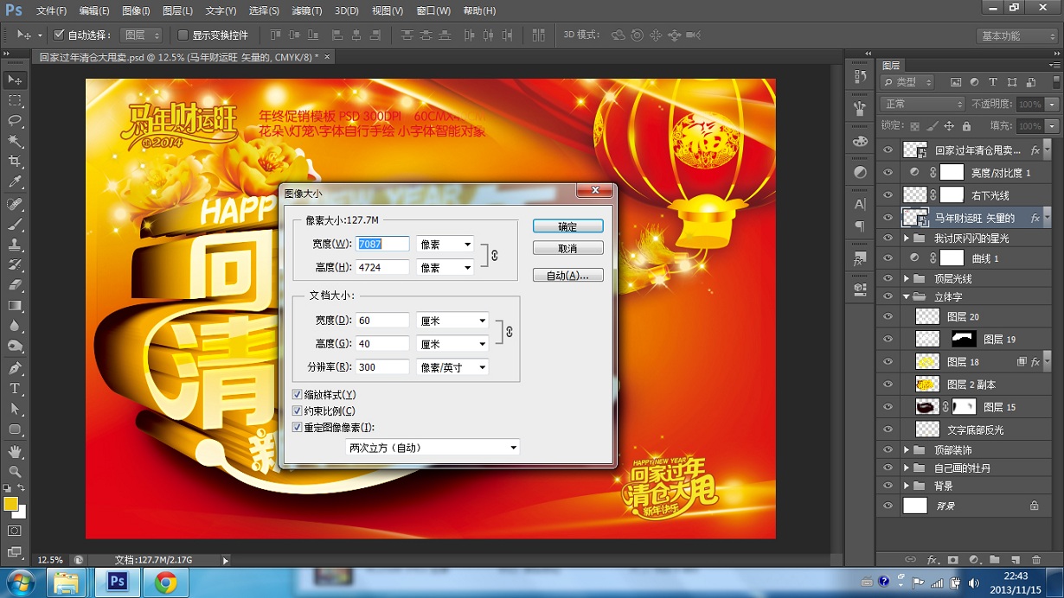Image resolution: width=1064 pixels, height=598 pixels.
Task: Expand the 自己画的牡丹 layer group
Action: coord(907,468)
